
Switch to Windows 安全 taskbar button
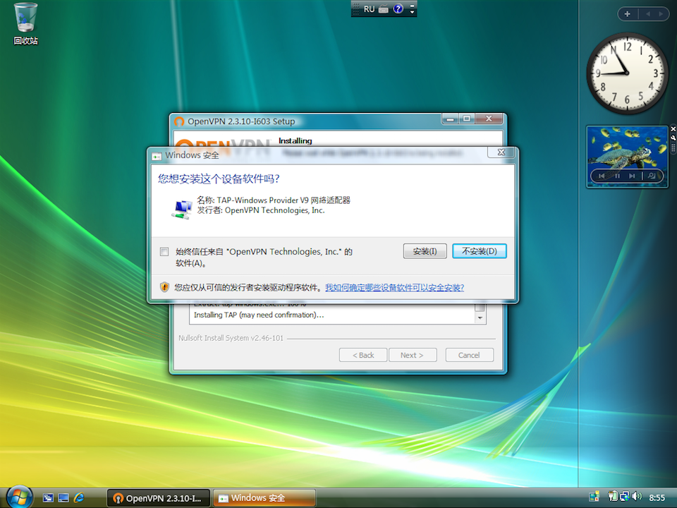tap(264, 498)
